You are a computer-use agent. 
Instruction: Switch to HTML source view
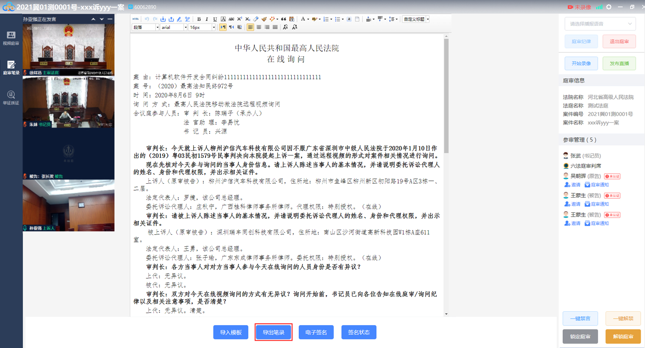135,19
